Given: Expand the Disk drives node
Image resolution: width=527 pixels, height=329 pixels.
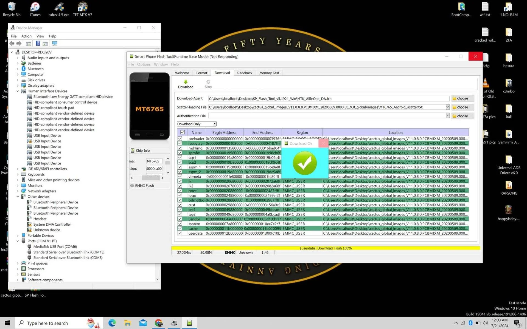Looking at the screenshot, I should click(x=18, y=80).
